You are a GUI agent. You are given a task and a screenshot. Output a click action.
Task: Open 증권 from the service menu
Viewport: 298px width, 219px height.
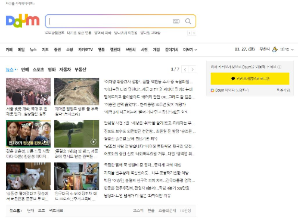(57, 49)
